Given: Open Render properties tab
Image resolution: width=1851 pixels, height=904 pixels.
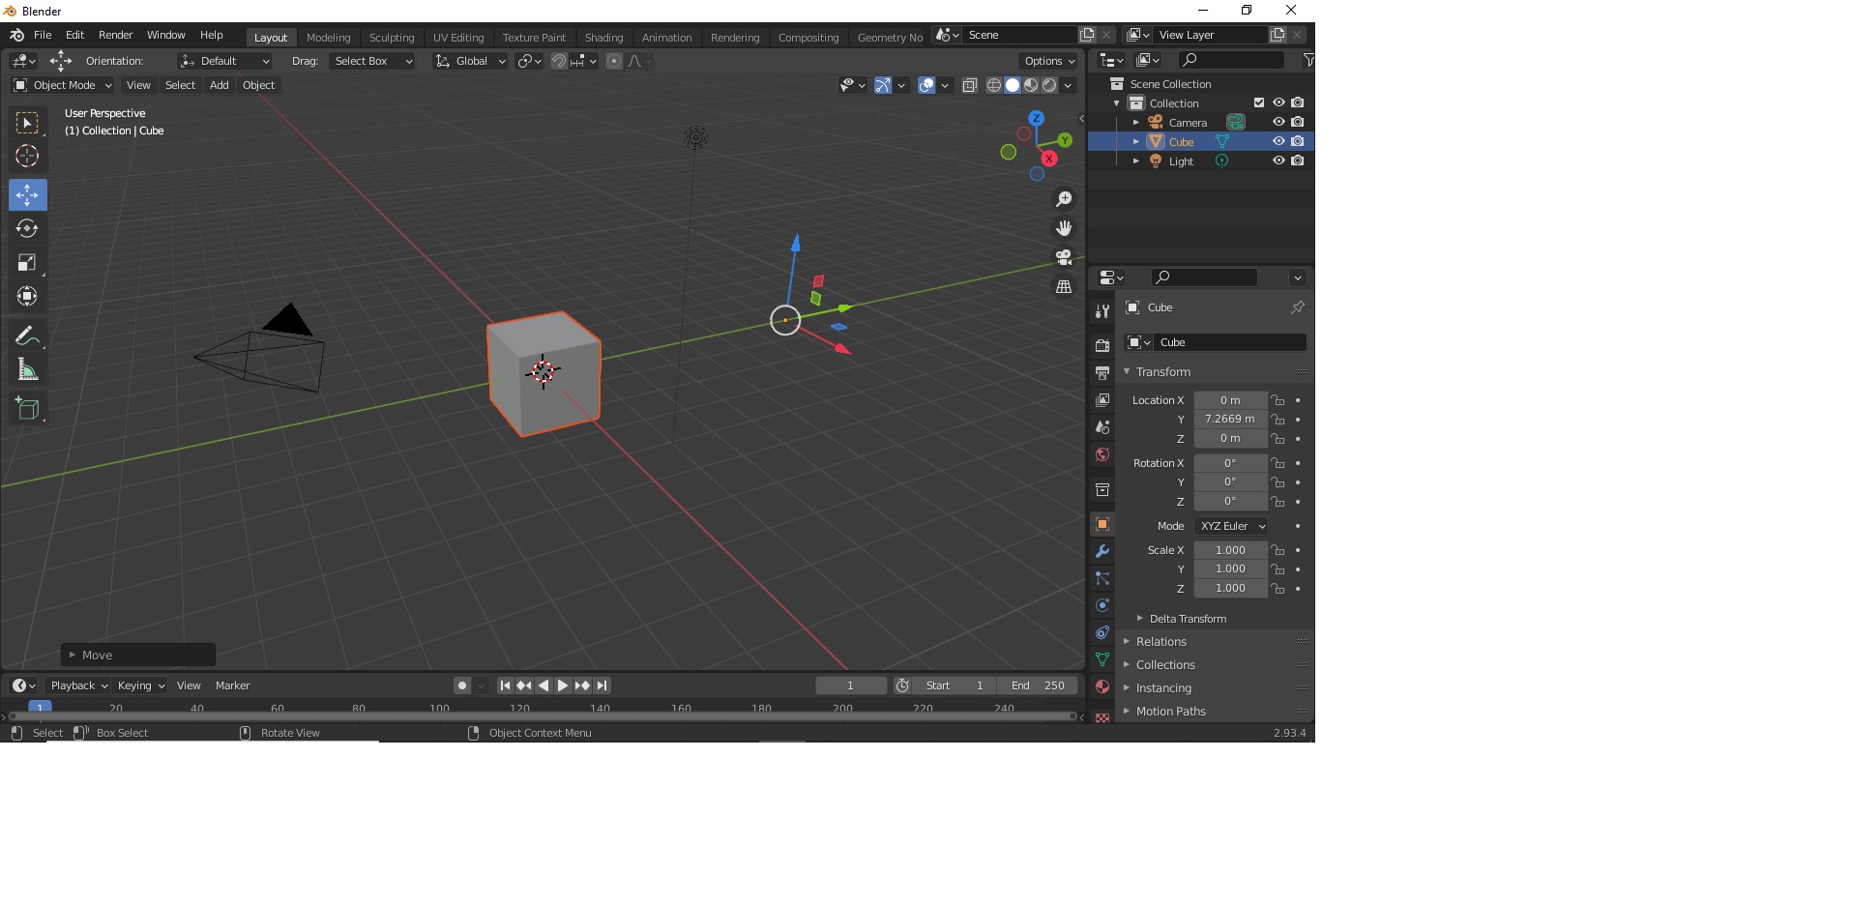Looking at the screenshot, I should tap(1102, 345).
